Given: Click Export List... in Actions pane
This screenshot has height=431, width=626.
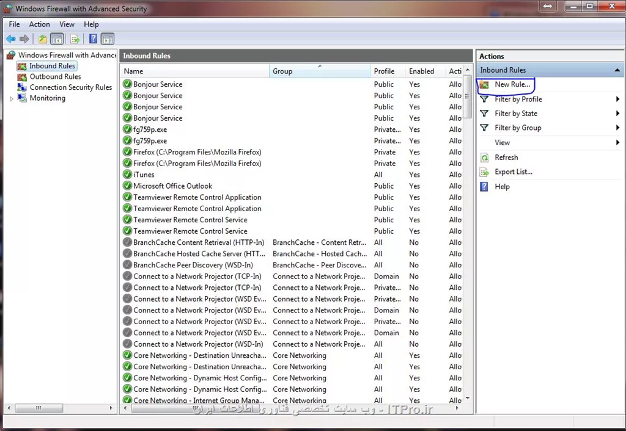Looking at the screenshot, I should 514,172.
